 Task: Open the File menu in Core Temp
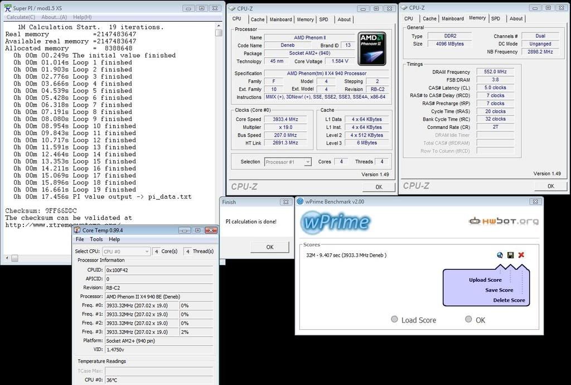pos(80,239)
